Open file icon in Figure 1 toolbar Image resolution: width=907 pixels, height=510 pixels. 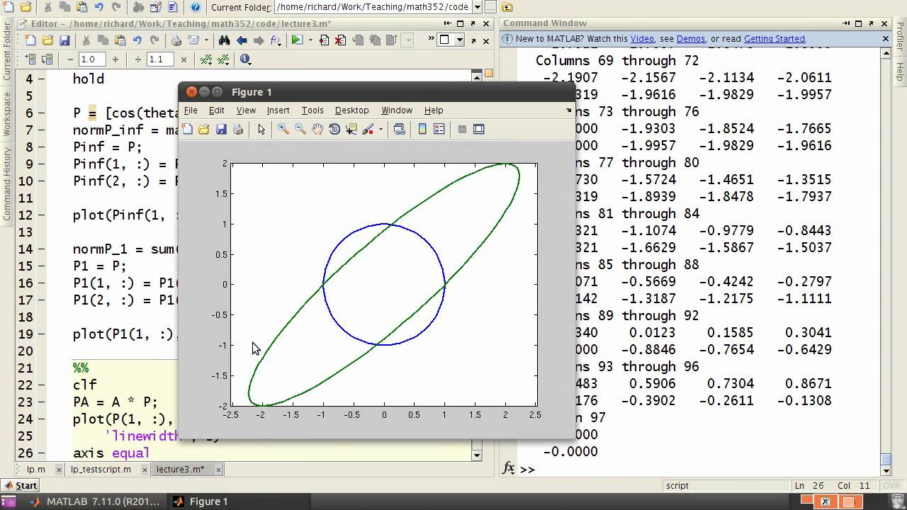point(204,129)
